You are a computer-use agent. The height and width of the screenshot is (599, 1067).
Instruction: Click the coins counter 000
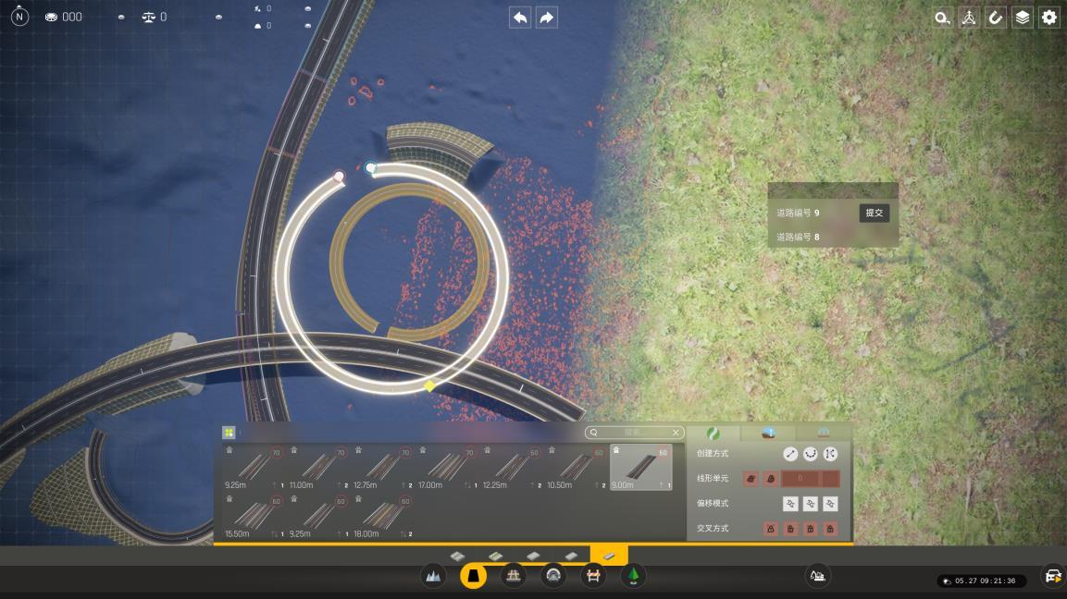[x=63, y=17]
